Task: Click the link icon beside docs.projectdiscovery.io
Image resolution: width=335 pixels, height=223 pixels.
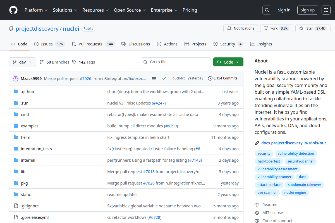Action: coord(257,143)
